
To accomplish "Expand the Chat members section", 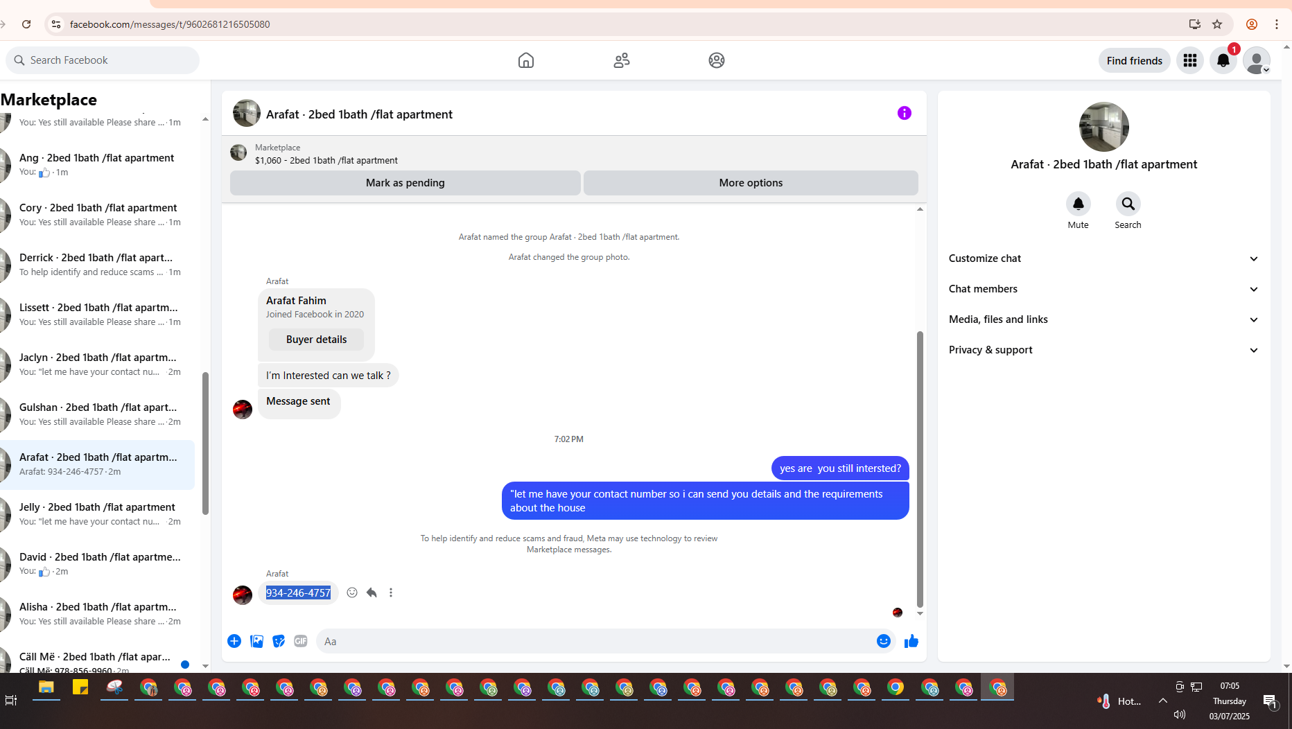I will coord(1103,289).
